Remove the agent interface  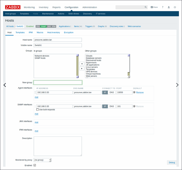coord(140,92)
